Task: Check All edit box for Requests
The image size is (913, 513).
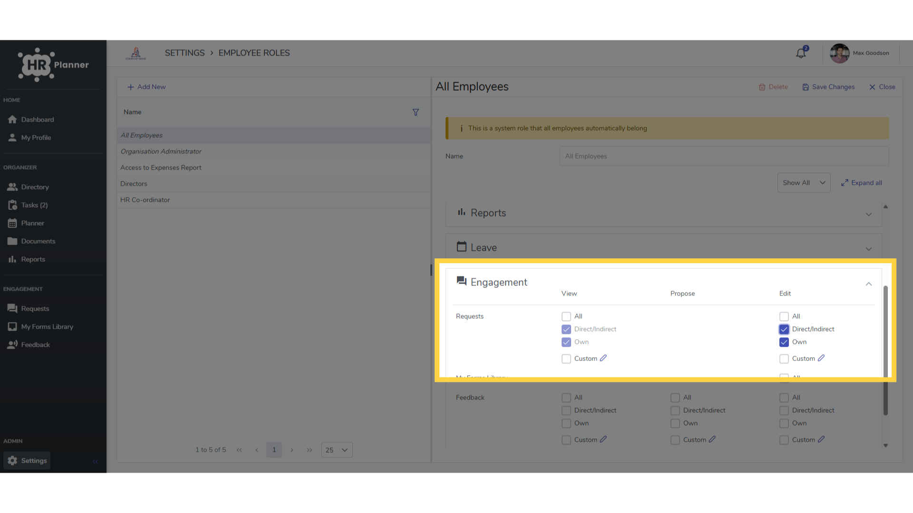Action: coord(784,316)
